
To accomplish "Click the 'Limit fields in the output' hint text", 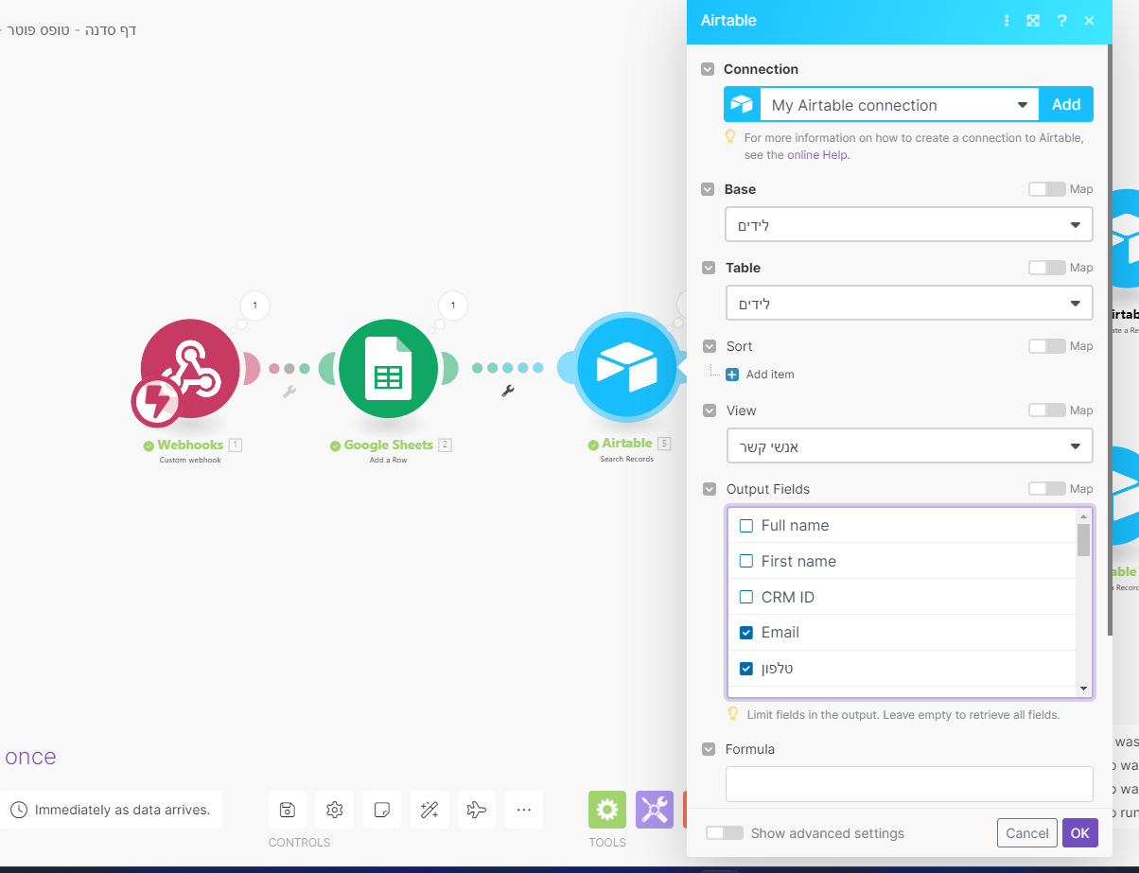I will click(903, 715).
